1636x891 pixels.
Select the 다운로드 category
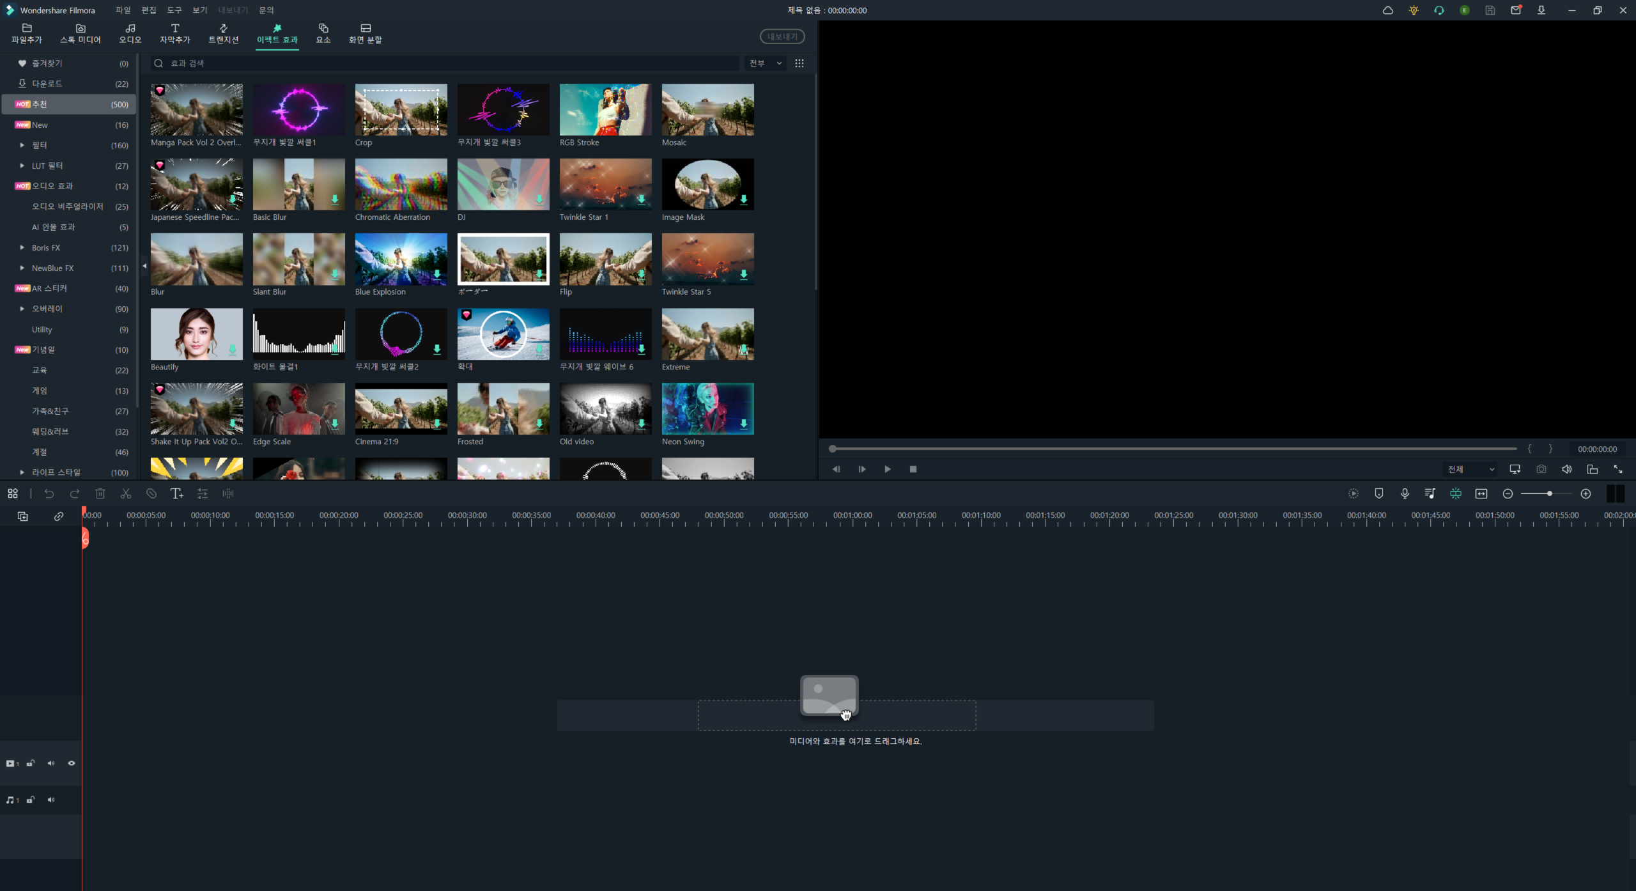click(47, 84)
